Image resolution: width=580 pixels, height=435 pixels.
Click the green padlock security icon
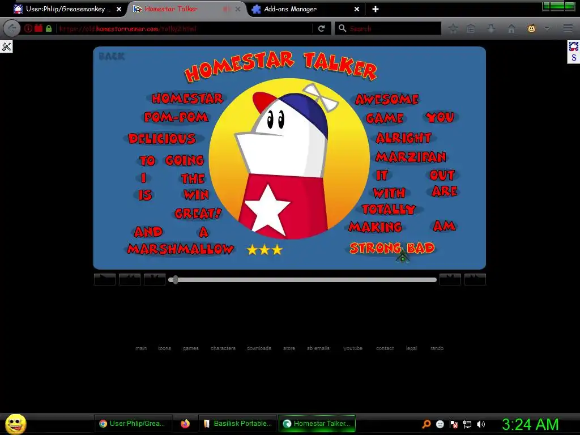(49, 28)
